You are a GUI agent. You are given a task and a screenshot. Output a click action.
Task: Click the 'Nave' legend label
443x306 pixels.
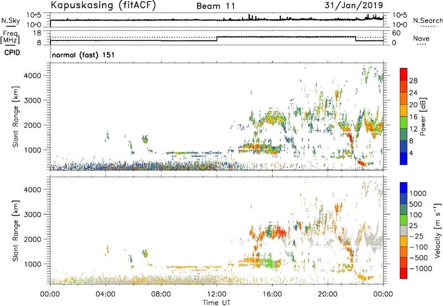[x=421, y=38]
